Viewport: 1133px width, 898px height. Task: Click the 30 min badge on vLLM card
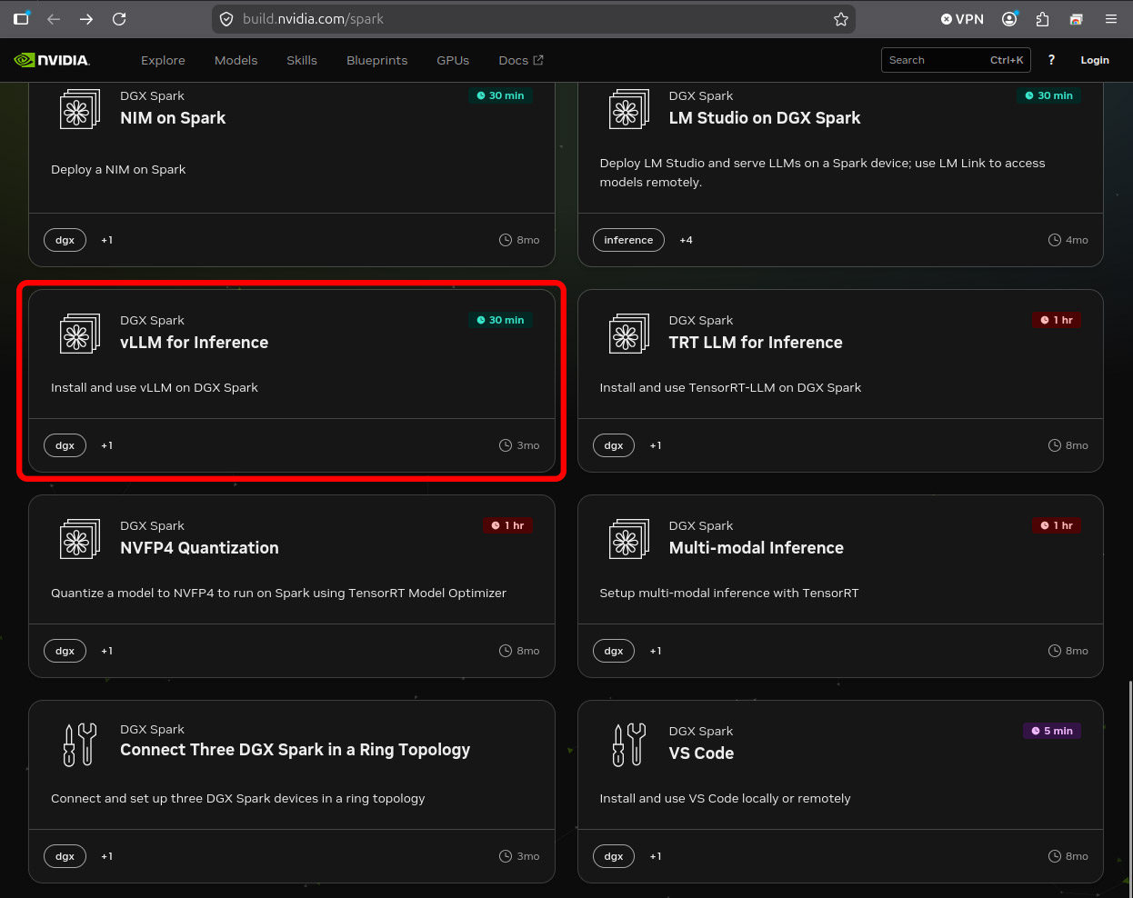(500, 320)
